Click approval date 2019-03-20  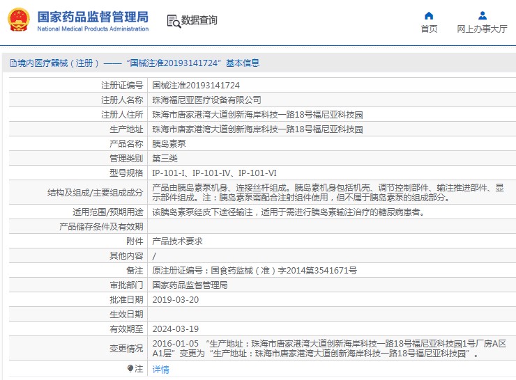(176, 300)
